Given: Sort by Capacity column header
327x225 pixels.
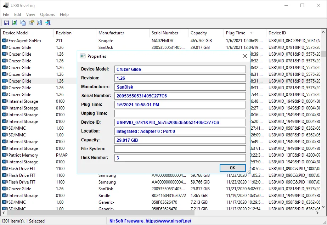Looking at the screenshot, I should coord(206,33).
